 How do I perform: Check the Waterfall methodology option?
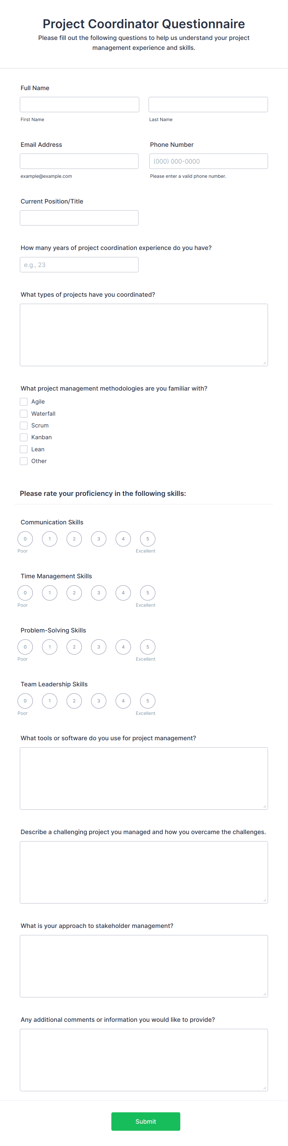[x=24, y=413]
